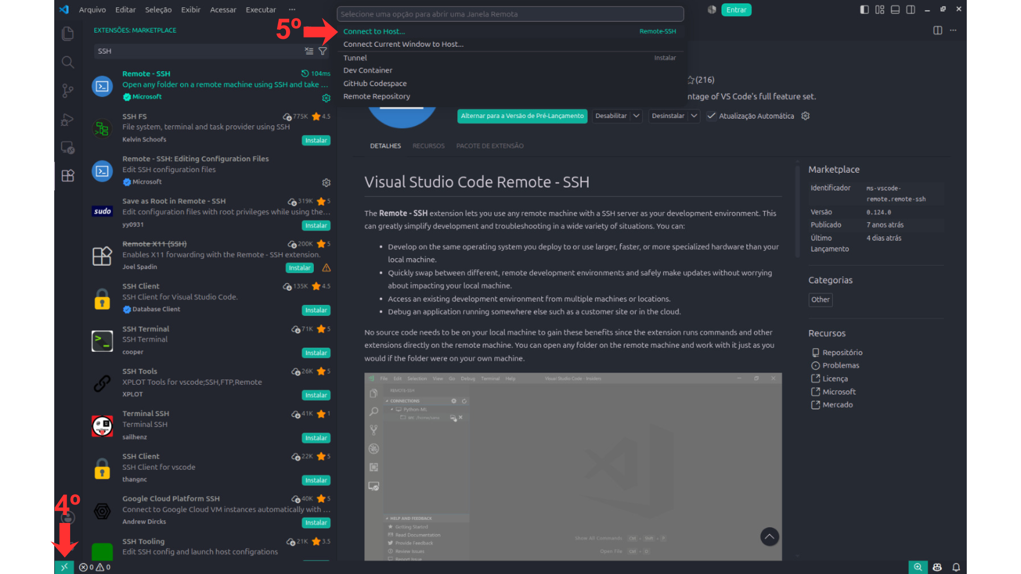
Task: Expand the Desabilitar dropdown arrow
Action: 637,116
